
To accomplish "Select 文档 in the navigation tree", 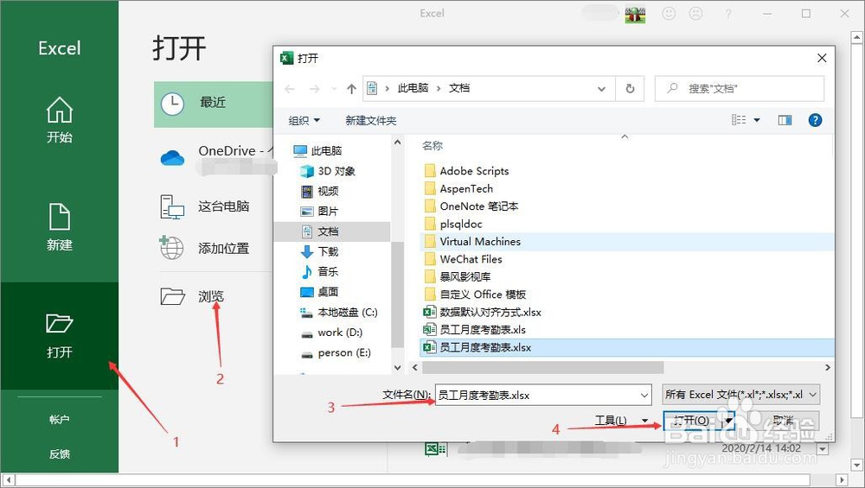I will coord(333,231).
